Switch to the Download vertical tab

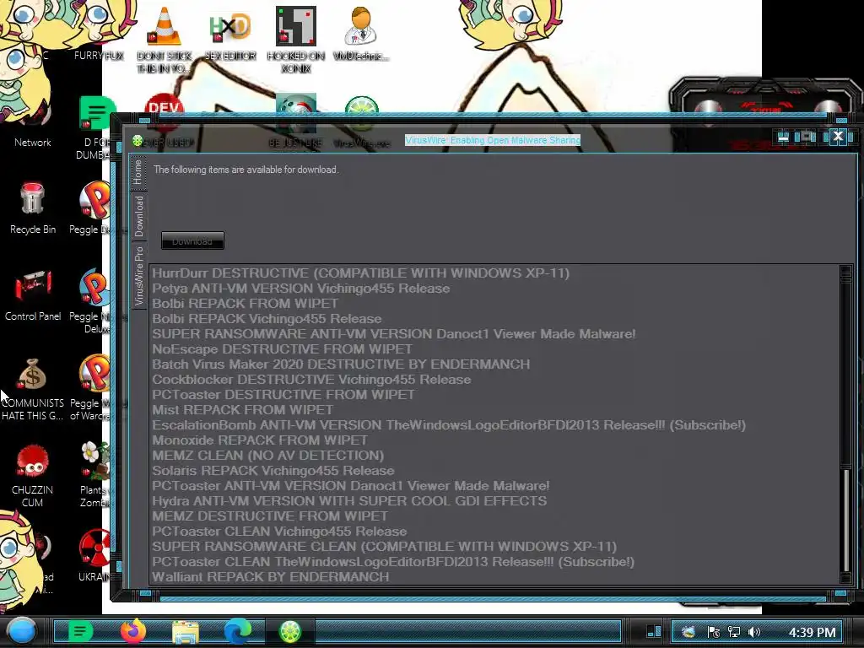click(139, 216)
